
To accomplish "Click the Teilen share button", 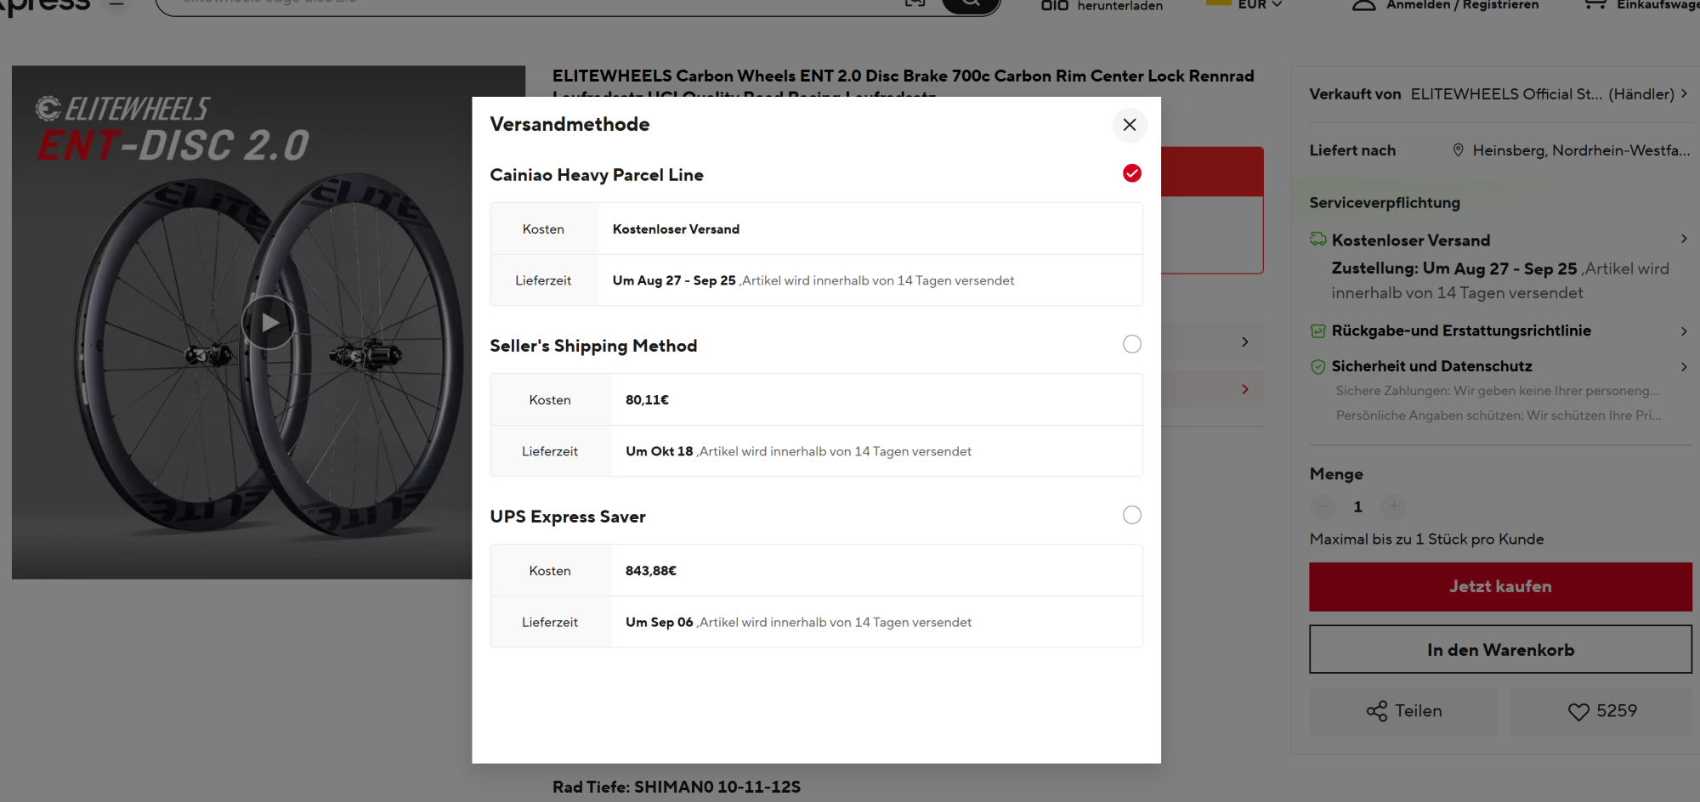I will (x=1403, y=711).
